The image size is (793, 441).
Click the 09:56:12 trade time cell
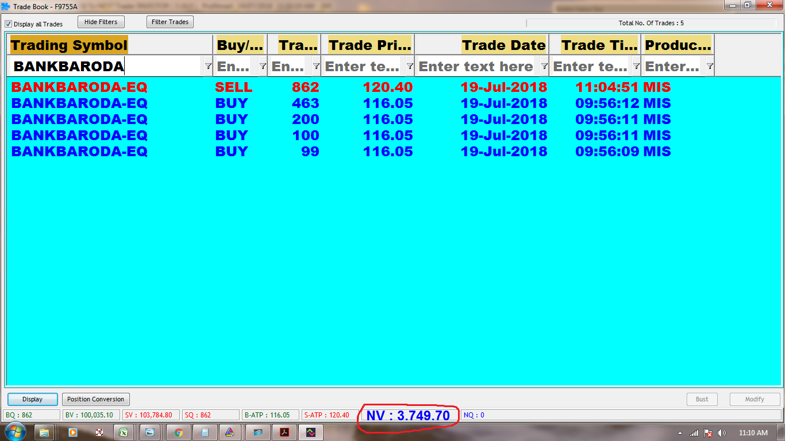[x=607, y=103]
